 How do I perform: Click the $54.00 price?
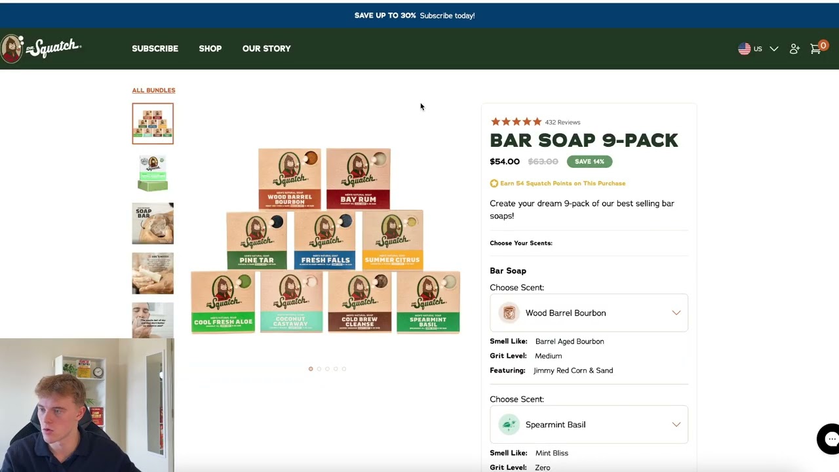pos(505,161)
